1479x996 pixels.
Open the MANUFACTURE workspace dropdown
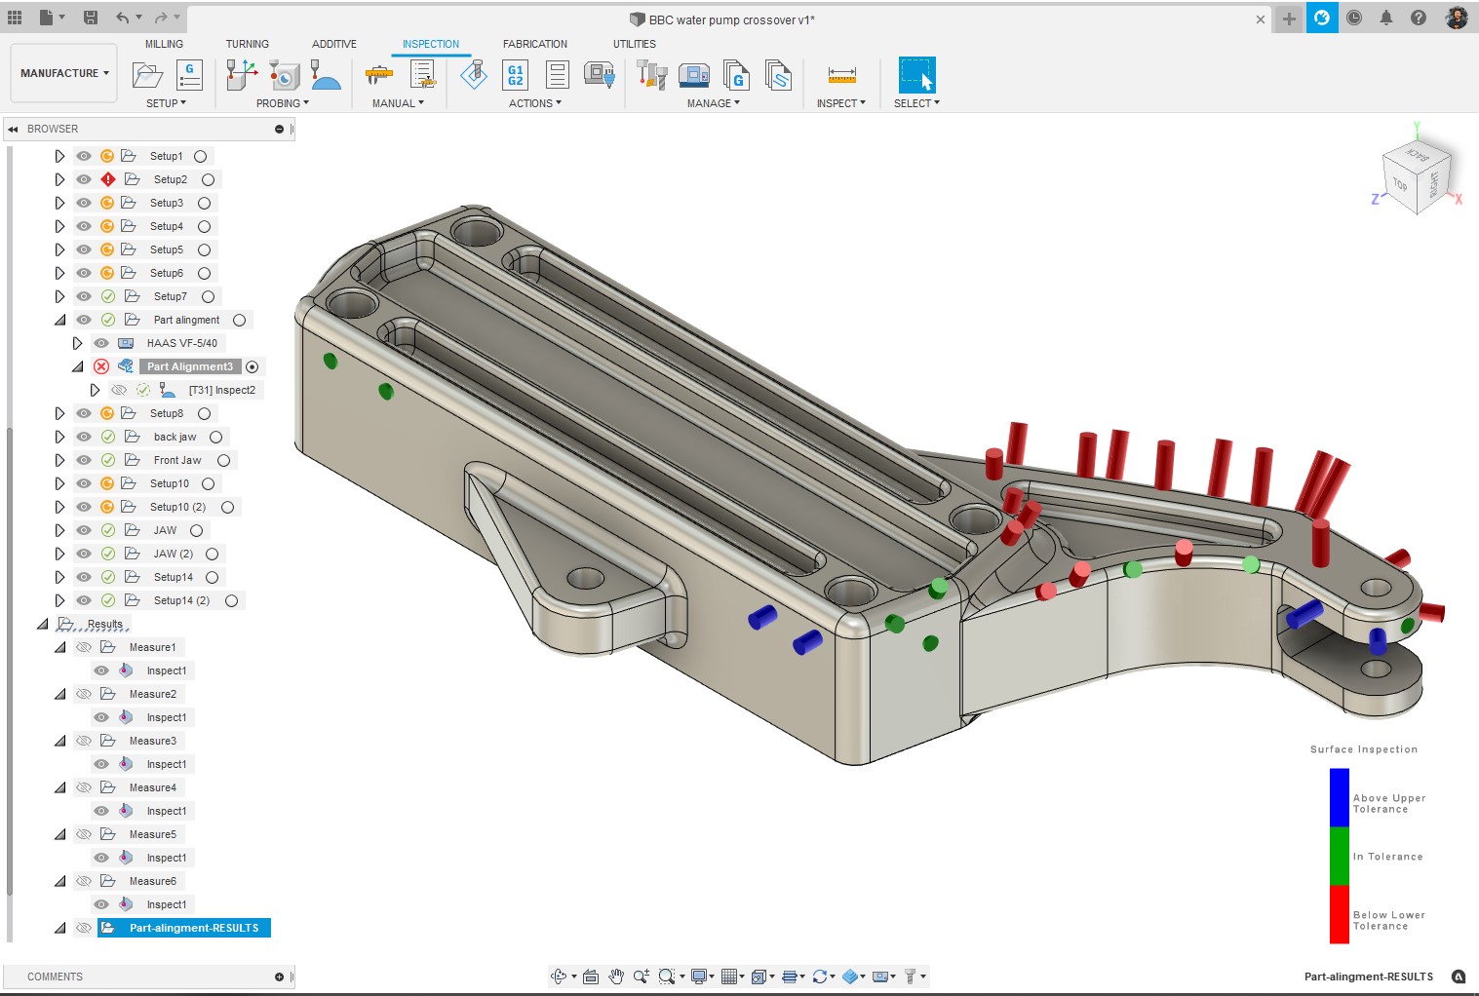pyautogui.click(x=63, y=73)
